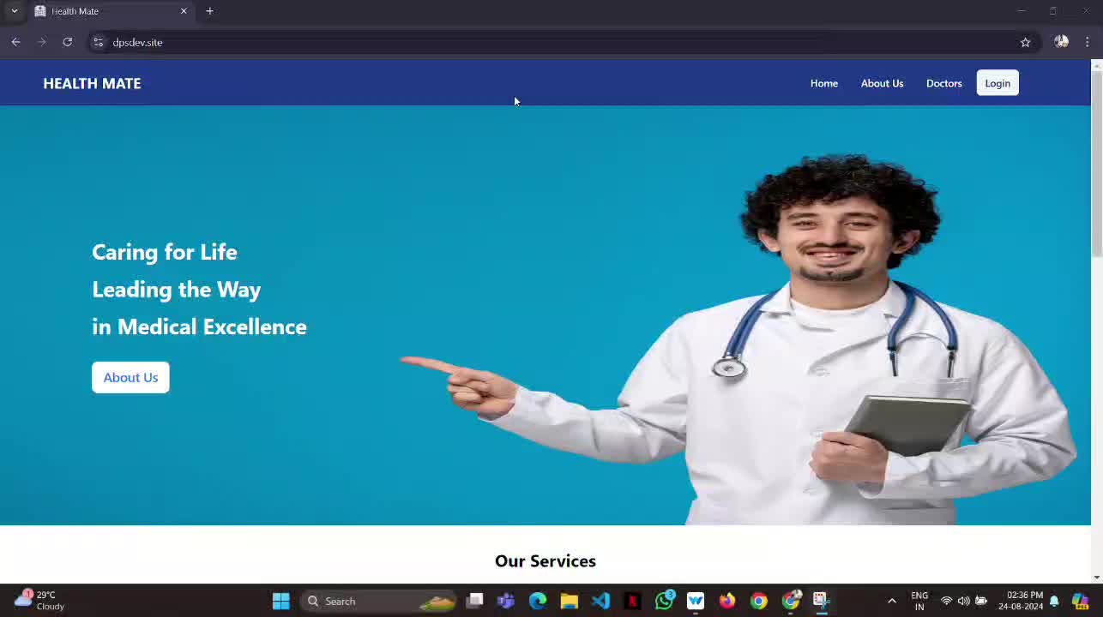Open the blue W app on taskbar
Viewport: 1103px width, 617px height.
(696, 601)
